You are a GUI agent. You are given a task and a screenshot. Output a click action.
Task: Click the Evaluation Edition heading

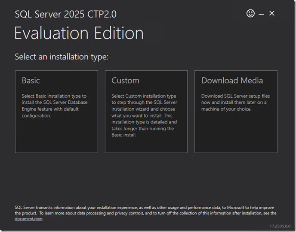pos(79,33)
